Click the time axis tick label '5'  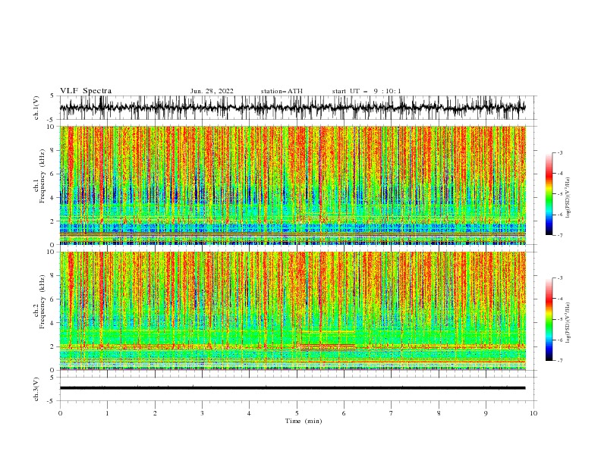[297, 413]
